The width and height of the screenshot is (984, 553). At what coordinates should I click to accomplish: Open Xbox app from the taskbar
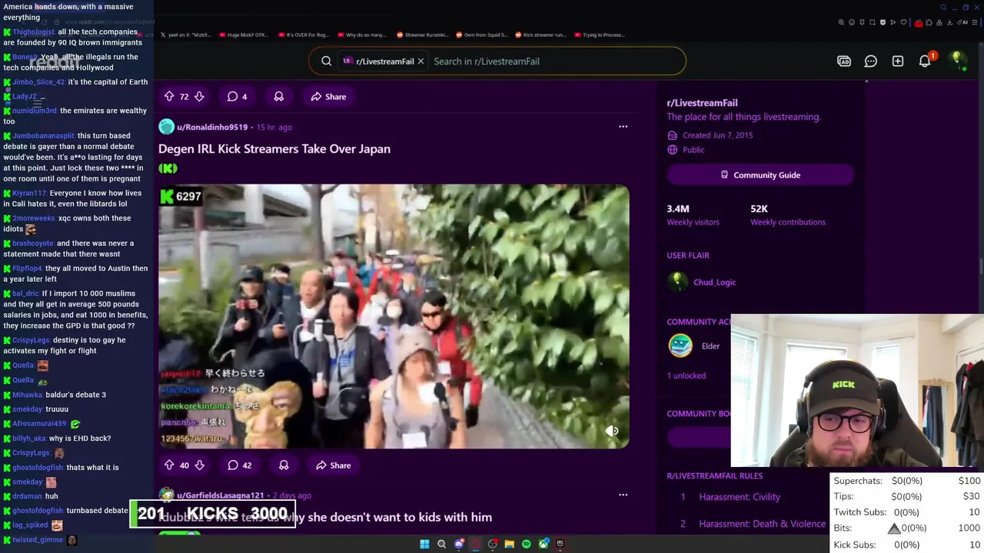click(544, 544)
